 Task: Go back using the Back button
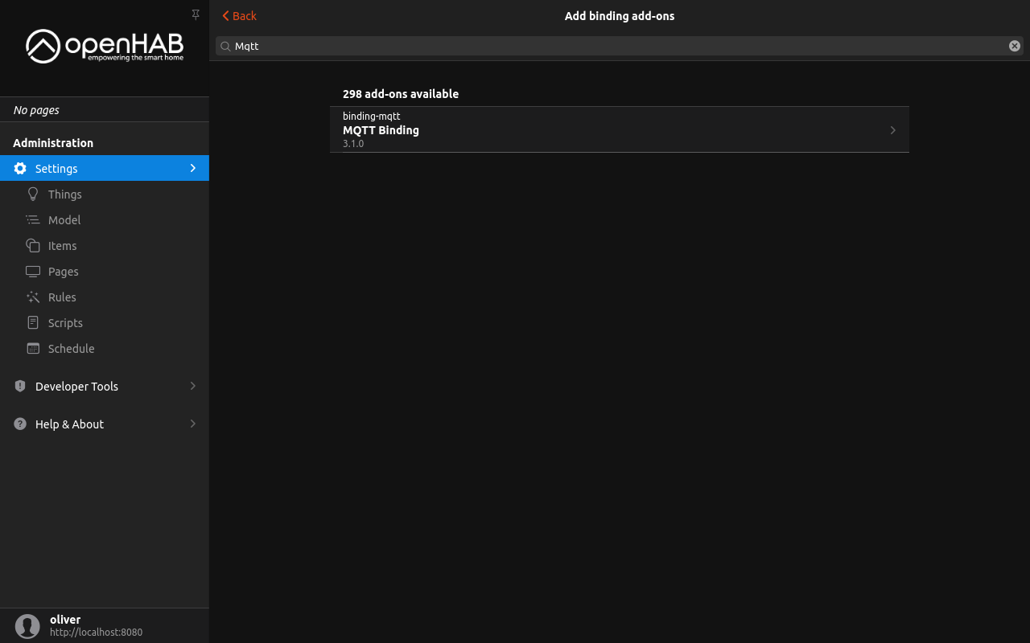[x=239, y=16]
